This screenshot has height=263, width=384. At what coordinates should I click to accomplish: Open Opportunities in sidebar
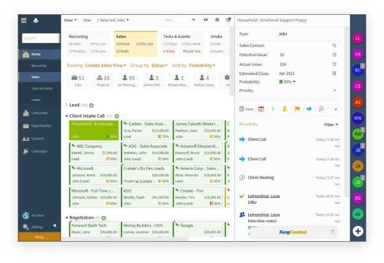point(40,126)
